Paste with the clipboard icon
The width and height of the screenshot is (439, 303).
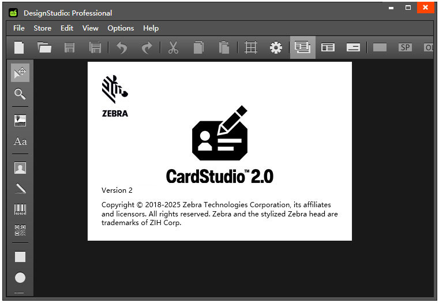224,47
